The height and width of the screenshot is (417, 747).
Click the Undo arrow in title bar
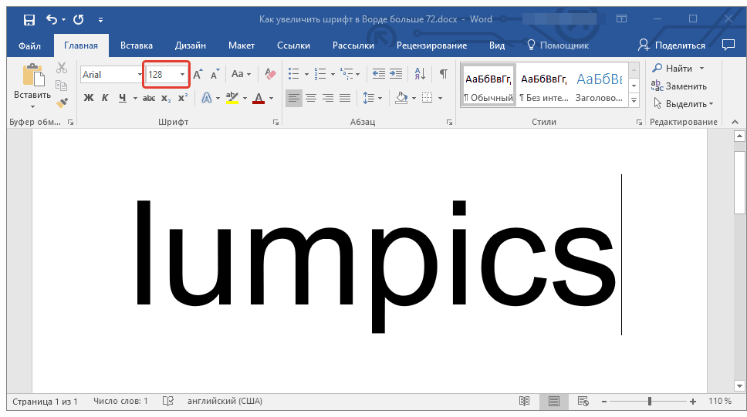[x=52, y=19]
